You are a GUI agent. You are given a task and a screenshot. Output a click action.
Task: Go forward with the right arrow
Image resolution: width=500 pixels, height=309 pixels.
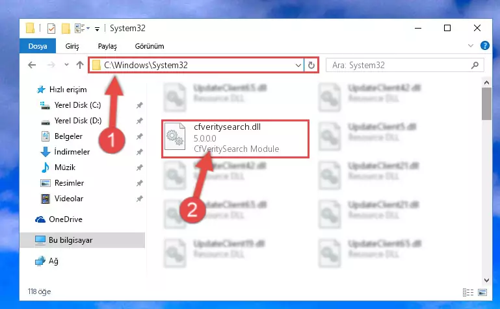51,65
